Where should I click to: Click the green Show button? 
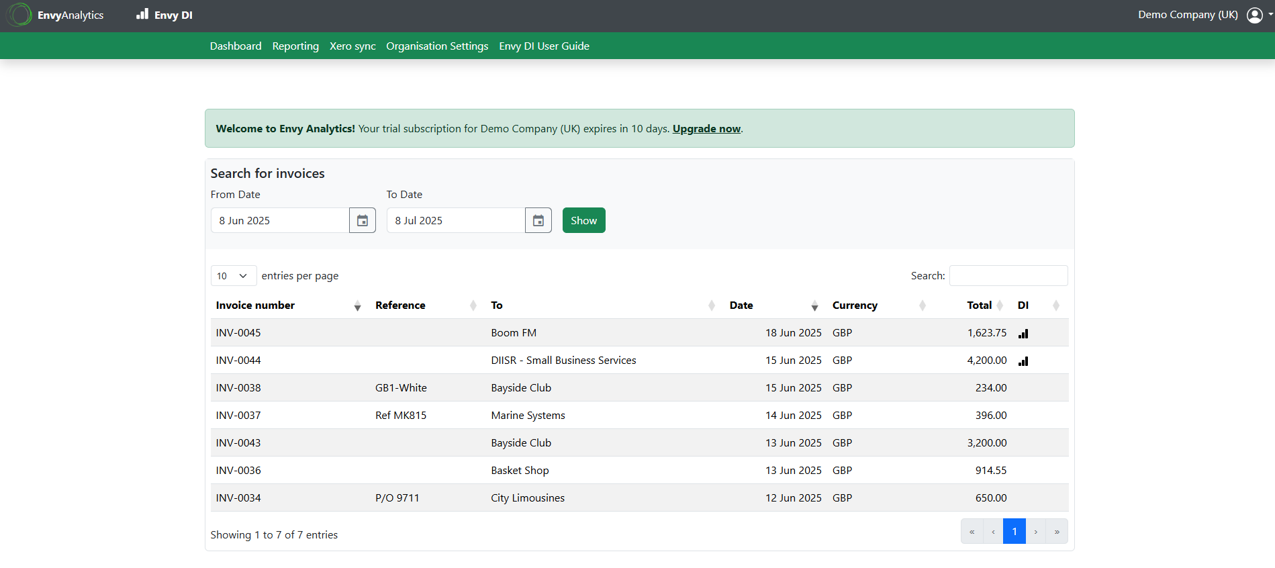(x=583, y=220)
